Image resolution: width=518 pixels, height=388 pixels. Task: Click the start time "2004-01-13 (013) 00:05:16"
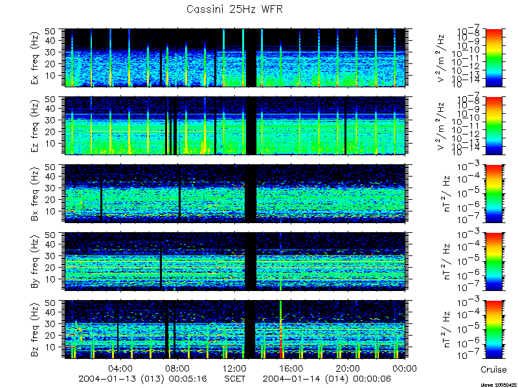click(142, 378)
